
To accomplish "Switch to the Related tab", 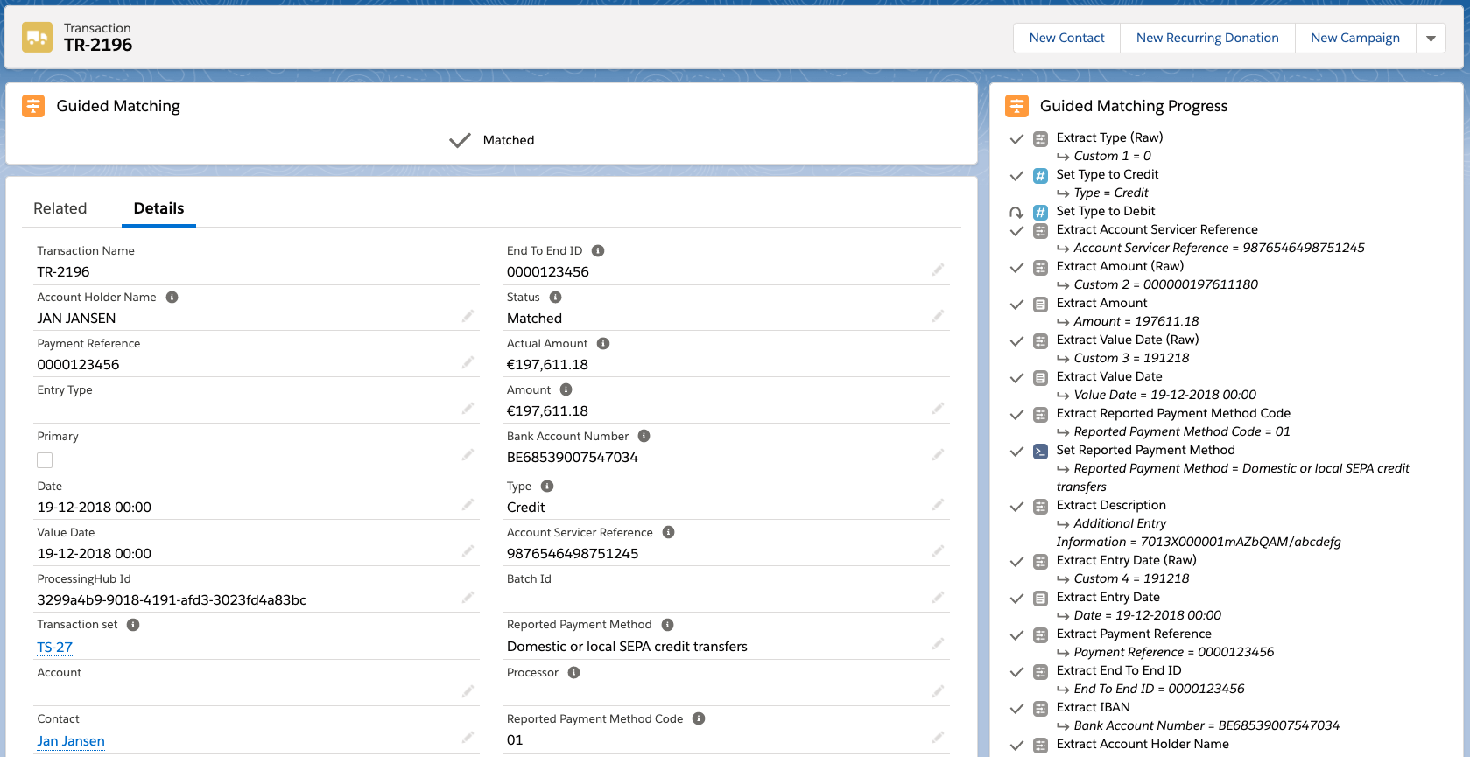I will pyautogui.click(x=60, y=208).
